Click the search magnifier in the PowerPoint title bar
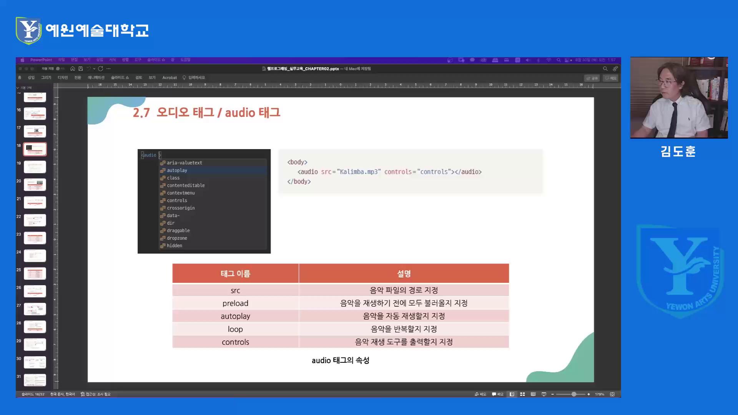The image size is (738, 415). click(x=605, y=69)
